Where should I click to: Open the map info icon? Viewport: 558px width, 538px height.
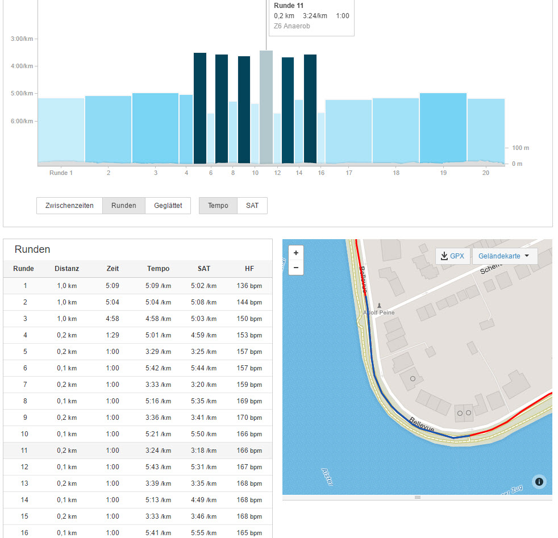point(539,482)
